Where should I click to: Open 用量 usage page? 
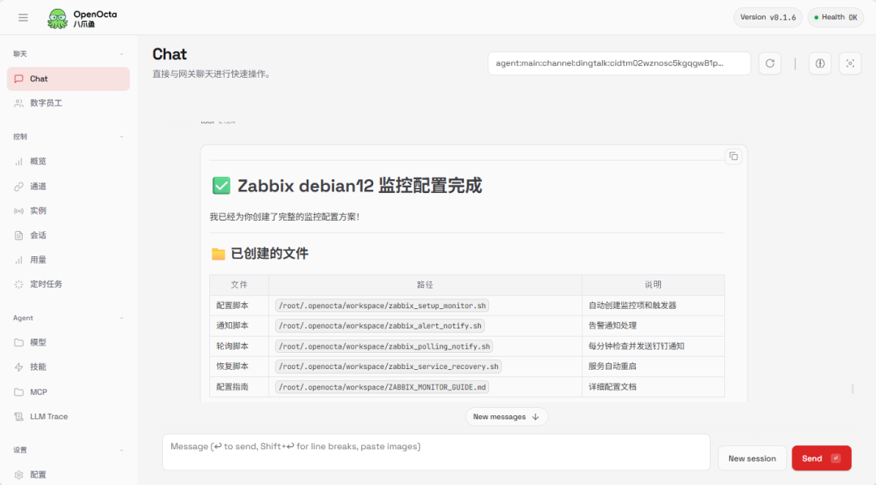point(68,260)
